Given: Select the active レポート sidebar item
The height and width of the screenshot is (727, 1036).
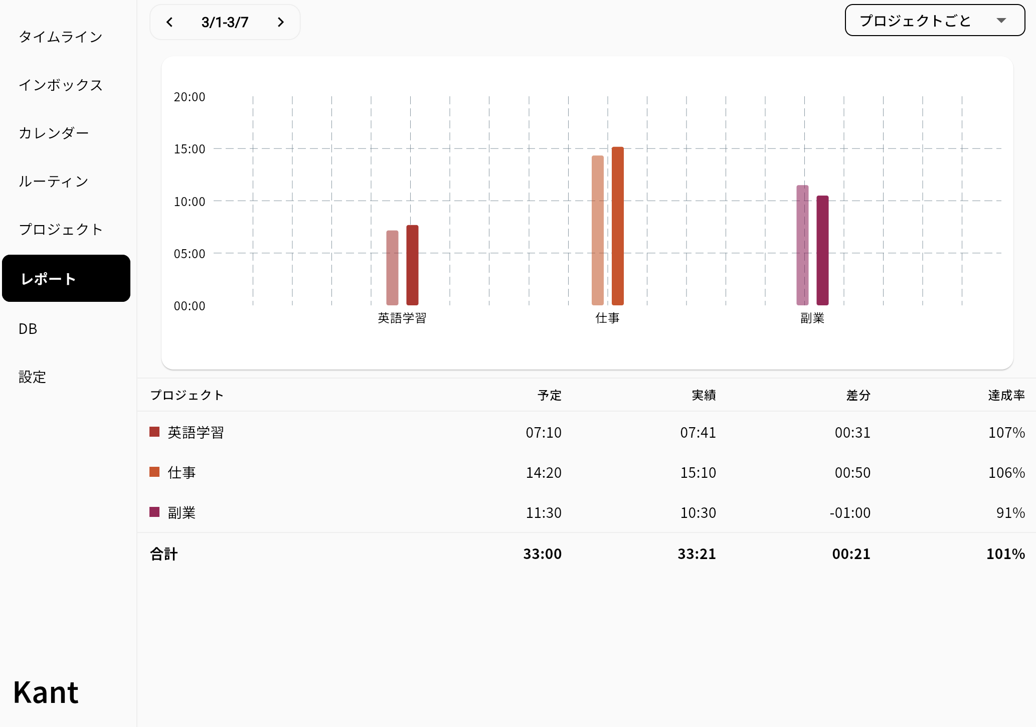Looking at the screenshot, I should 66,278.
